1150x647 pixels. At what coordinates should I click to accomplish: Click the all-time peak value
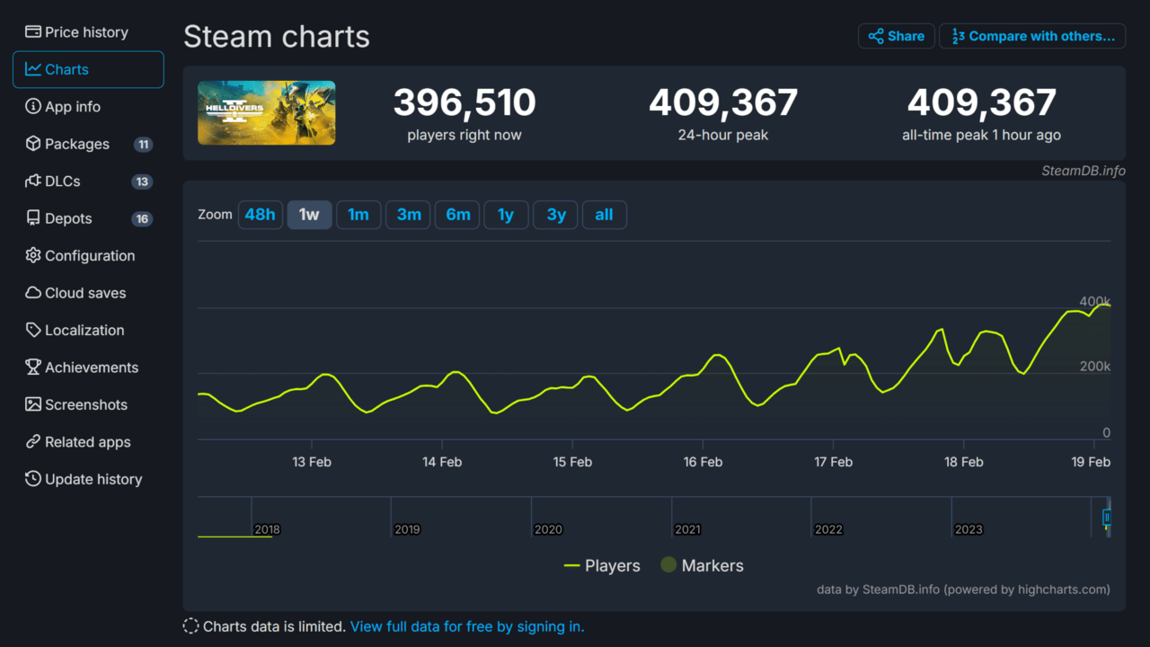982,102
